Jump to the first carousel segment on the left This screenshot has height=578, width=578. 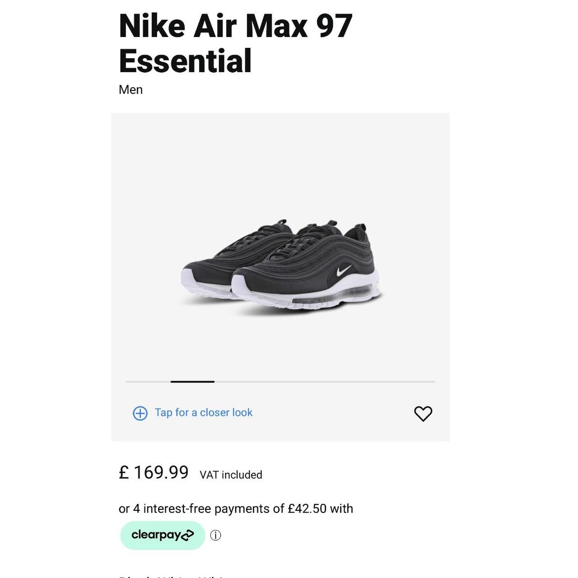148,382
